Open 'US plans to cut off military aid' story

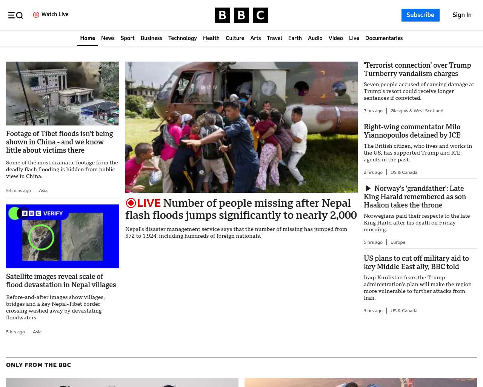416,262
